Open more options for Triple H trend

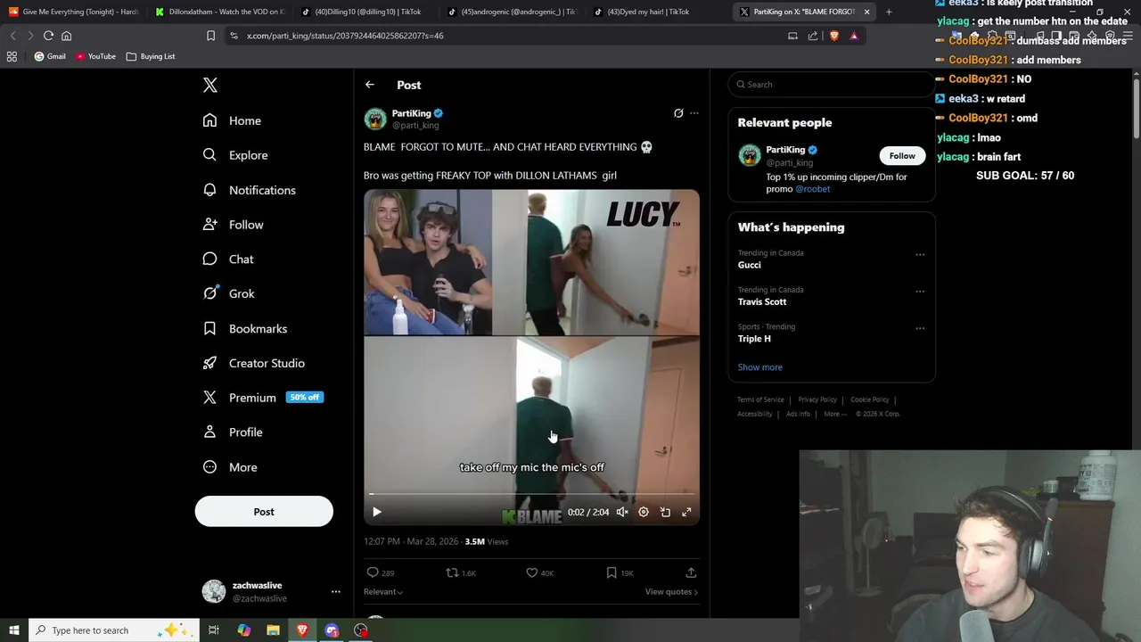[x=920, y=328]
